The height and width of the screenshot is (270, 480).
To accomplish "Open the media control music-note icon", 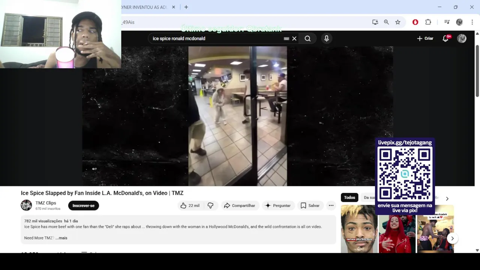I will pyautogui.click(x=447, y=22).
